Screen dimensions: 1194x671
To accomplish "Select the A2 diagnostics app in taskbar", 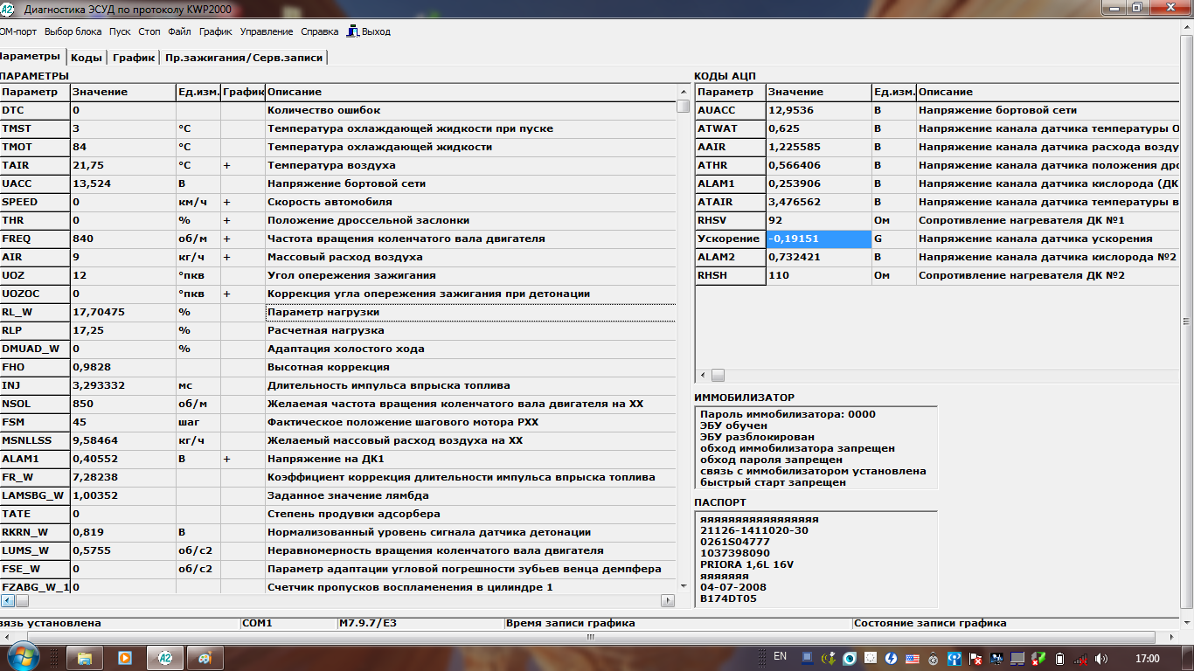I will point(164,658).
